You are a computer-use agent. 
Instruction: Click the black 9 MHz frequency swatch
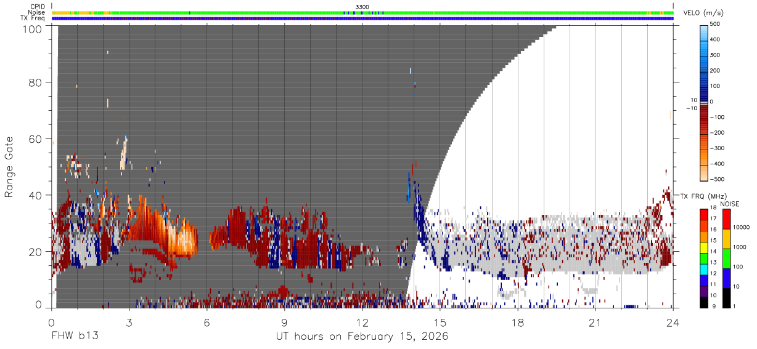pyautogui.click(x=704, y=302)
